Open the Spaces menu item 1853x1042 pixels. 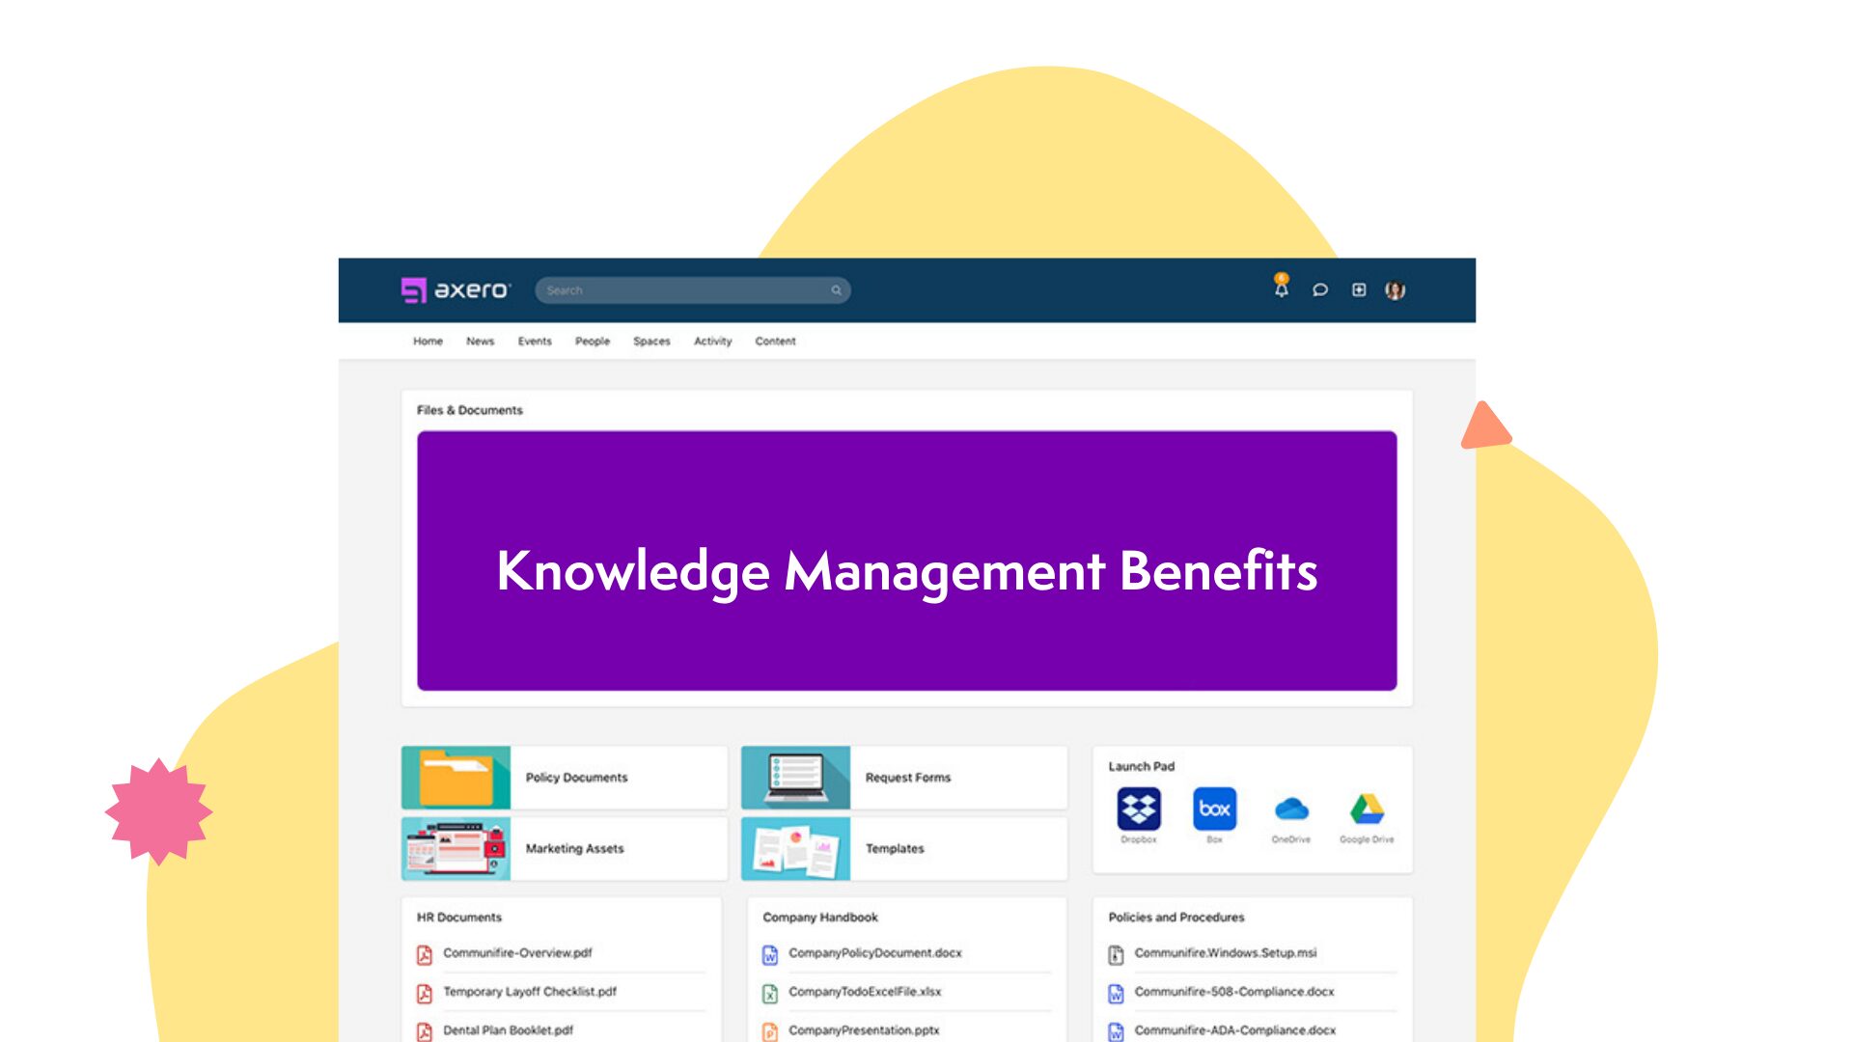coord(651,341)
